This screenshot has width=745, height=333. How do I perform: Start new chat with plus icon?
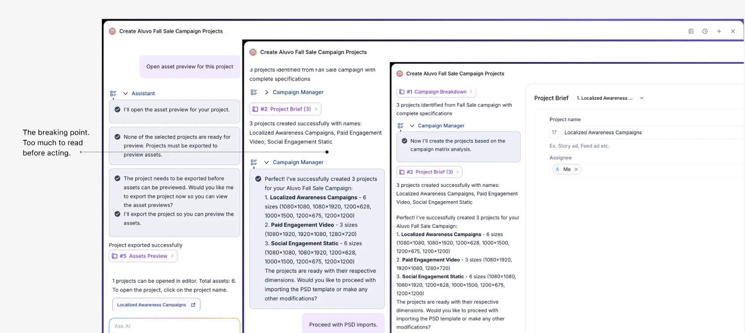(x=719, y=31)
